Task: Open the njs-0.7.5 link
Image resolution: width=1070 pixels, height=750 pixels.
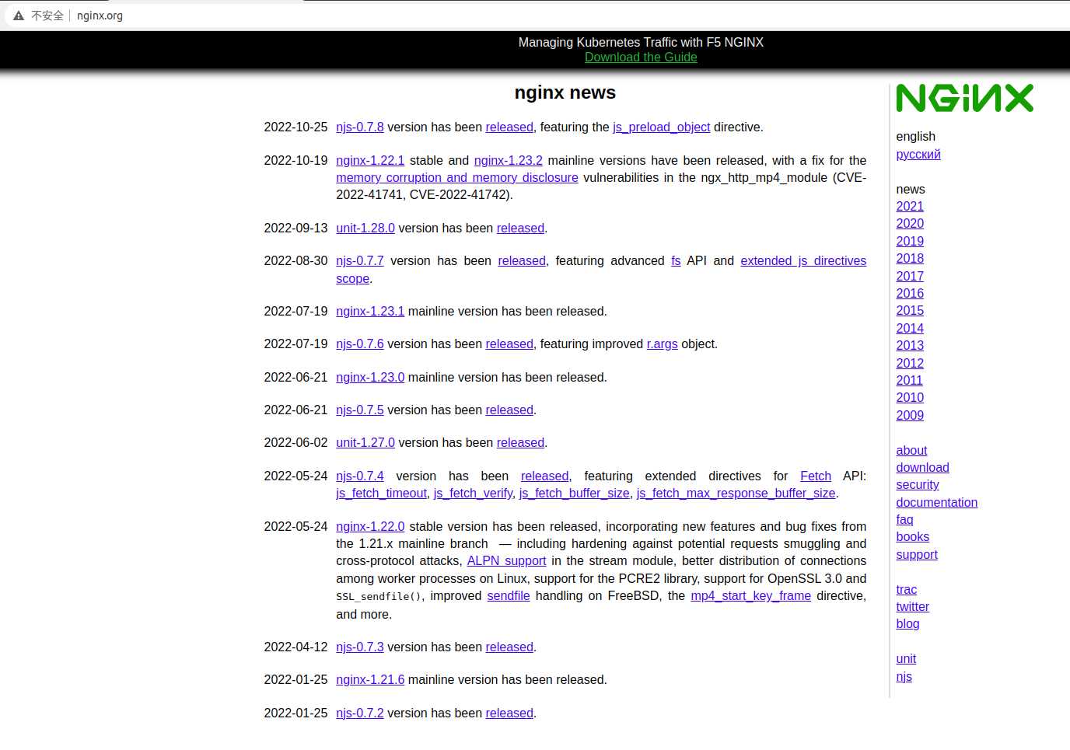Action: click(x=360, y=410)
